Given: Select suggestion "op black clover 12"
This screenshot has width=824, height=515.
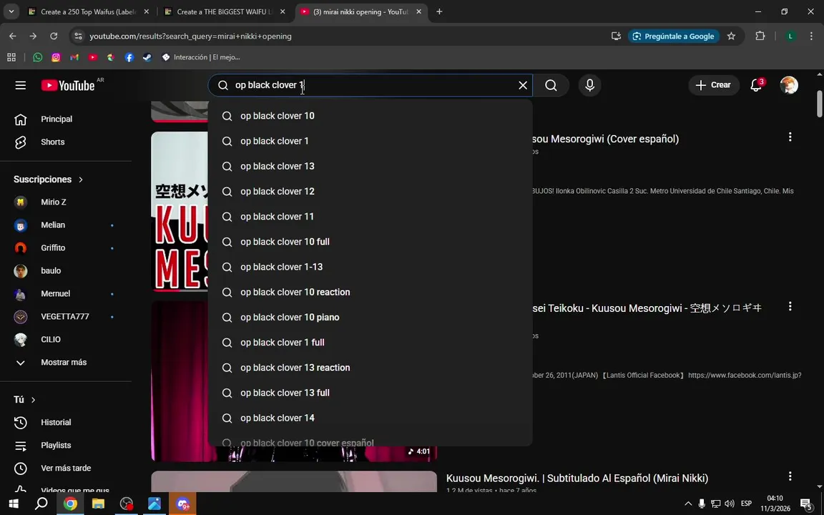Looking at the screenshot, I should [x=370, y=191].
